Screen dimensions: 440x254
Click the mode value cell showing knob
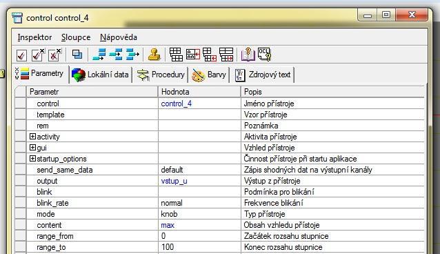click(x=199, y=214)
